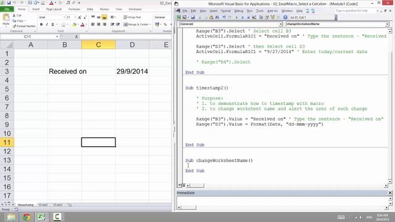395x222 pixels.
Task: Click the Find binoculars icon in VBA toolbar
Action: click(x=217, y=17)
